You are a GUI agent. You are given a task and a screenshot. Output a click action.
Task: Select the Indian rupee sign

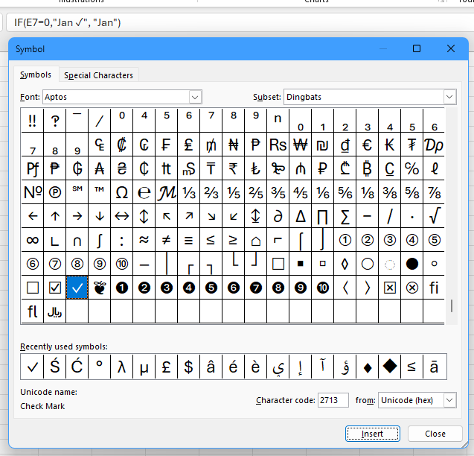pos(234,168)
